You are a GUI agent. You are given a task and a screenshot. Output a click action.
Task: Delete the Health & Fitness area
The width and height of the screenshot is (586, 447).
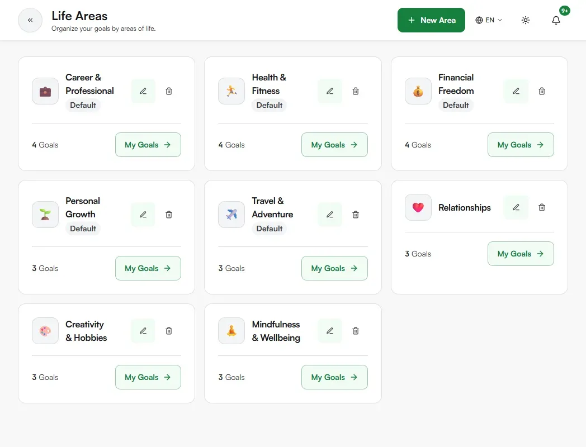tap(356, 91)
